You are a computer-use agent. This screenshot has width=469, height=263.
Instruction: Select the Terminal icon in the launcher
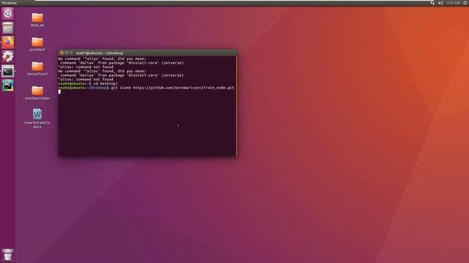8,72
